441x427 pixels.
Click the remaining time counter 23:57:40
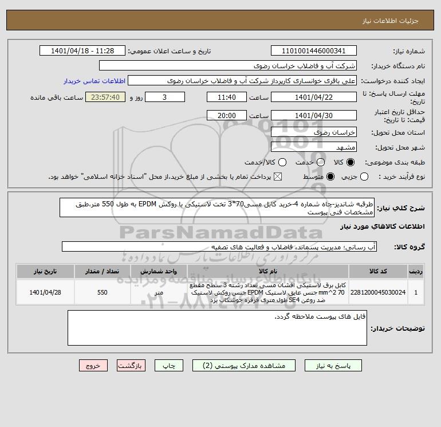(105, 97)
